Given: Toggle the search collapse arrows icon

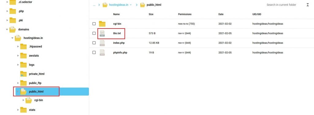Looking at the screenshot, I should click(308, 5).
